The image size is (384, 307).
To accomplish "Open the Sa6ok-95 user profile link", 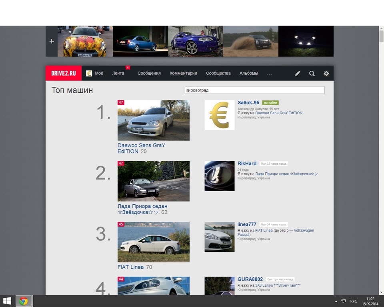I will click(x=248, y=103).
